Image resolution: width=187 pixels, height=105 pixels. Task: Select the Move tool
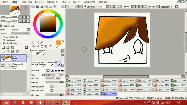coord(34,46)
